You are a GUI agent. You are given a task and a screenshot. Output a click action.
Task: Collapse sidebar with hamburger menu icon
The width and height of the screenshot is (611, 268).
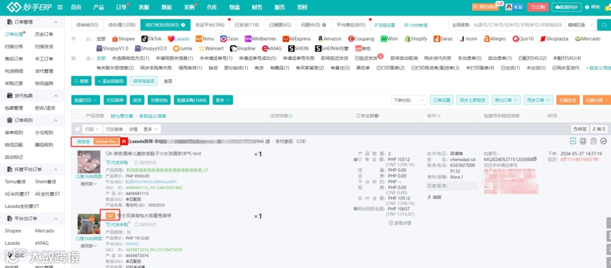pos(59,7)
